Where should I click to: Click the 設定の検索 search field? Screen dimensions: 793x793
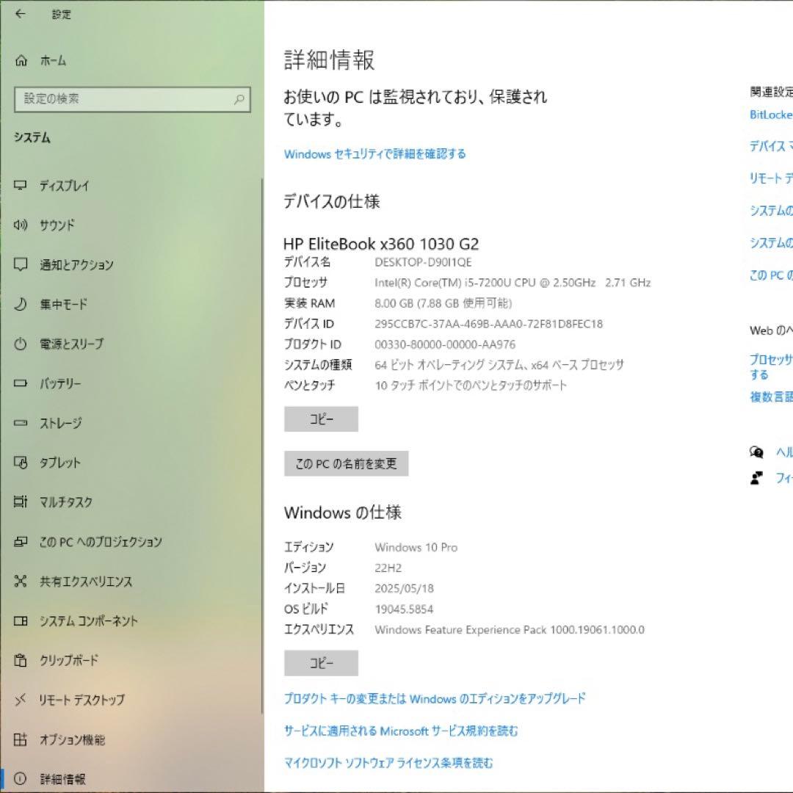pyautogui.click(x=132, y=99)
